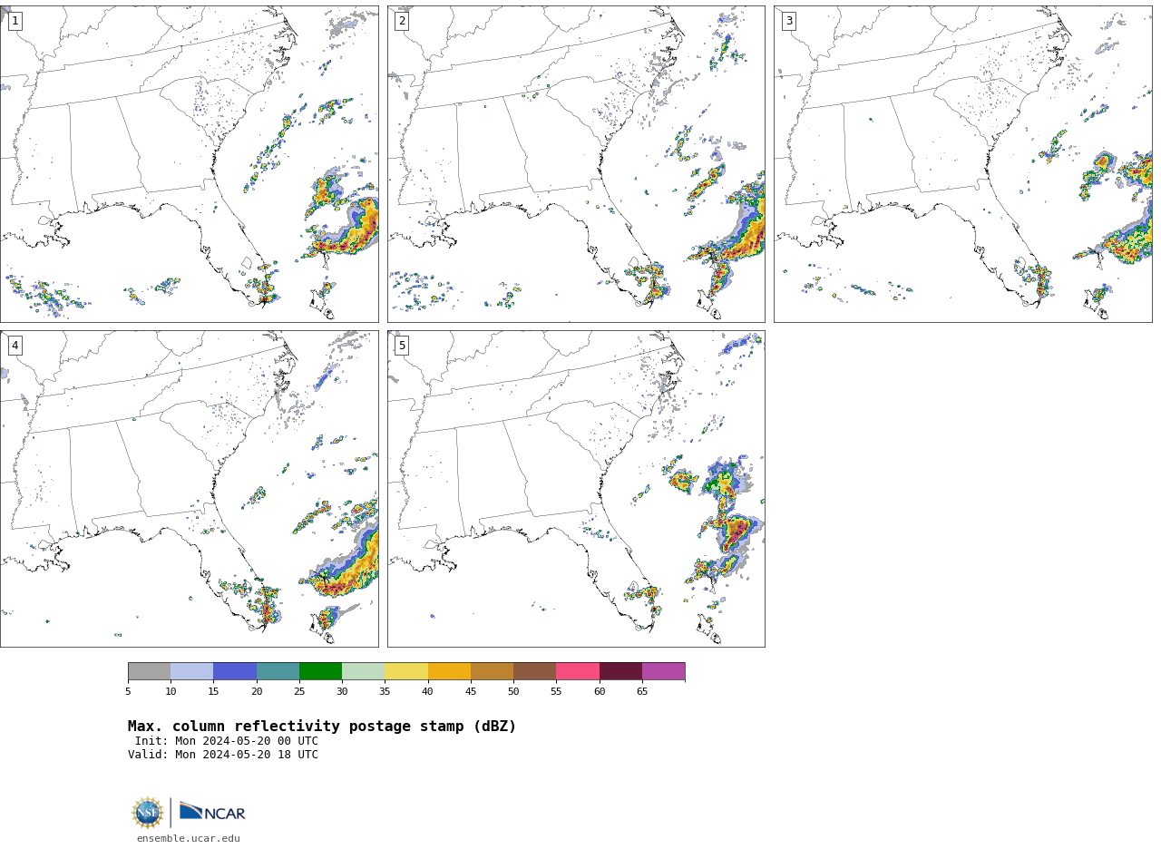This screenshot has height=849, width=1161.
Task: Click the Init: Mon 2024-05-20 00 UTC line
Action: (227, 741)
